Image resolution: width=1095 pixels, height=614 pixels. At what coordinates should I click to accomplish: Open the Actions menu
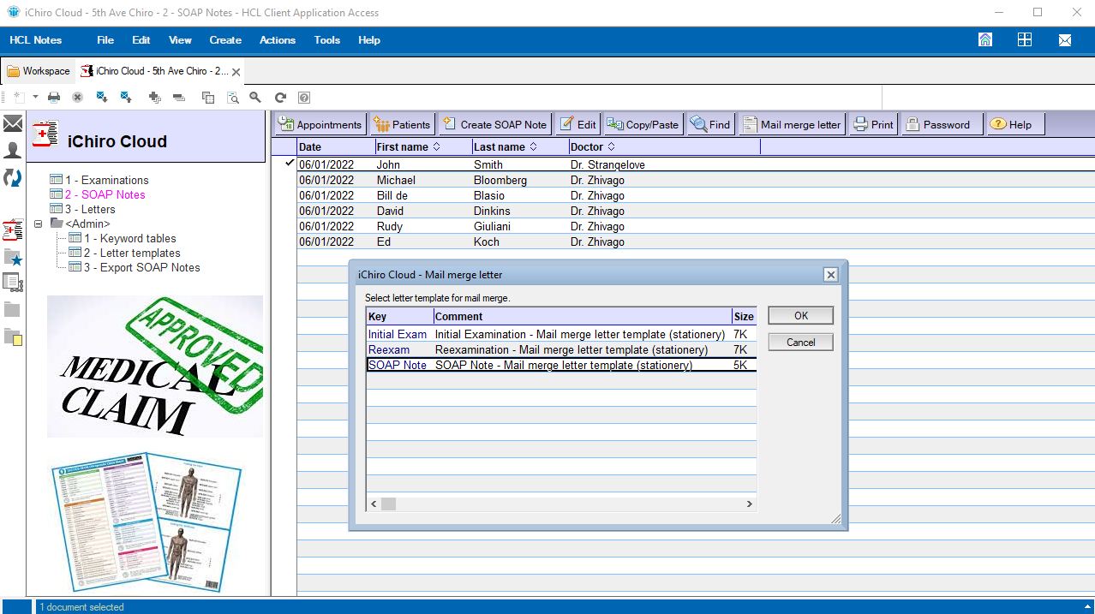coord(277,40)
